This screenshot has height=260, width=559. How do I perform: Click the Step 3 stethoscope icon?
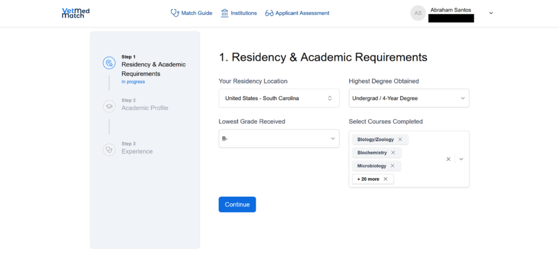(x=109, y=150)
